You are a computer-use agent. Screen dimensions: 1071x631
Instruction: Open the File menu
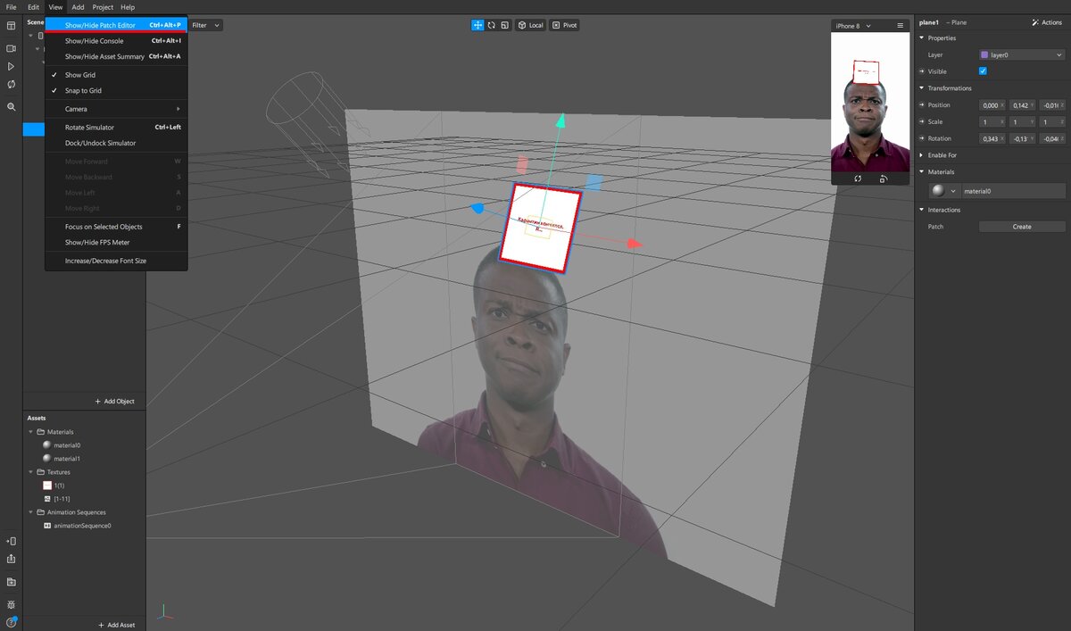pyautogui.click(x=11, y=7)
